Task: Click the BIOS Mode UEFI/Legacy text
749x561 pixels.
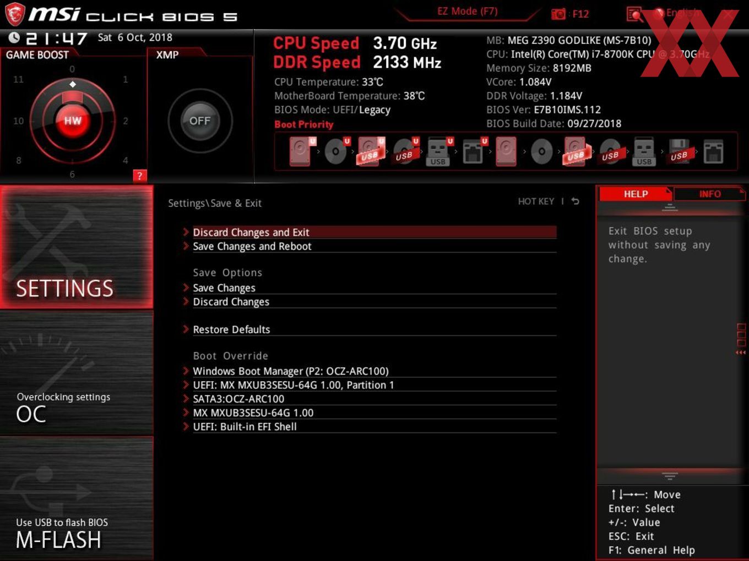Action: pyautogui.click(x=332, y=109)
